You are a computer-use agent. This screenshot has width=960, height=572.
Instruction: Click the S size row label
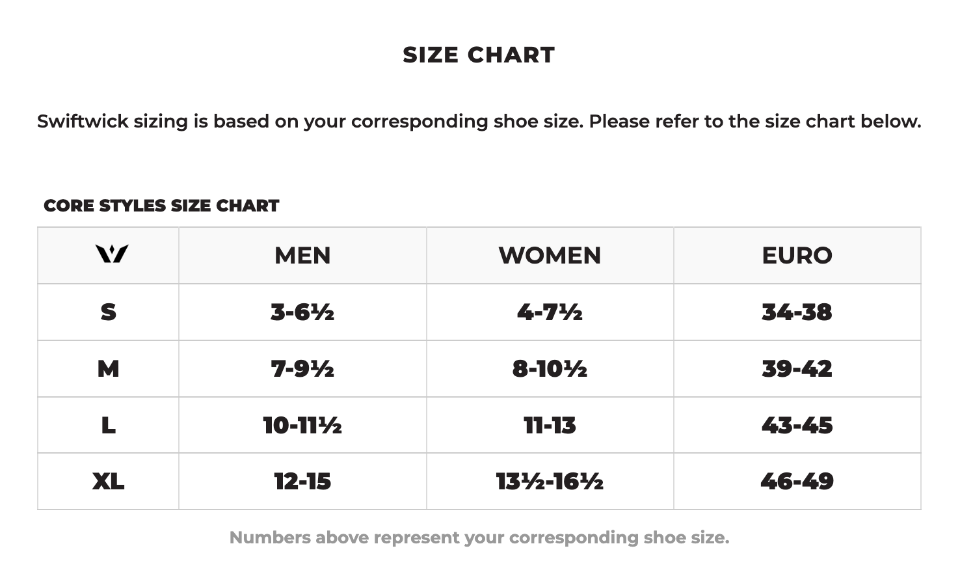click(108, 312)
